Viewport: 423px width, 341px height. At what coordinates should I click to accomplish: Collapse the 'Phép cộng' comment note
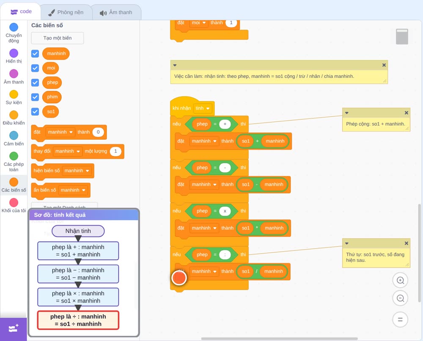point(347,113)
